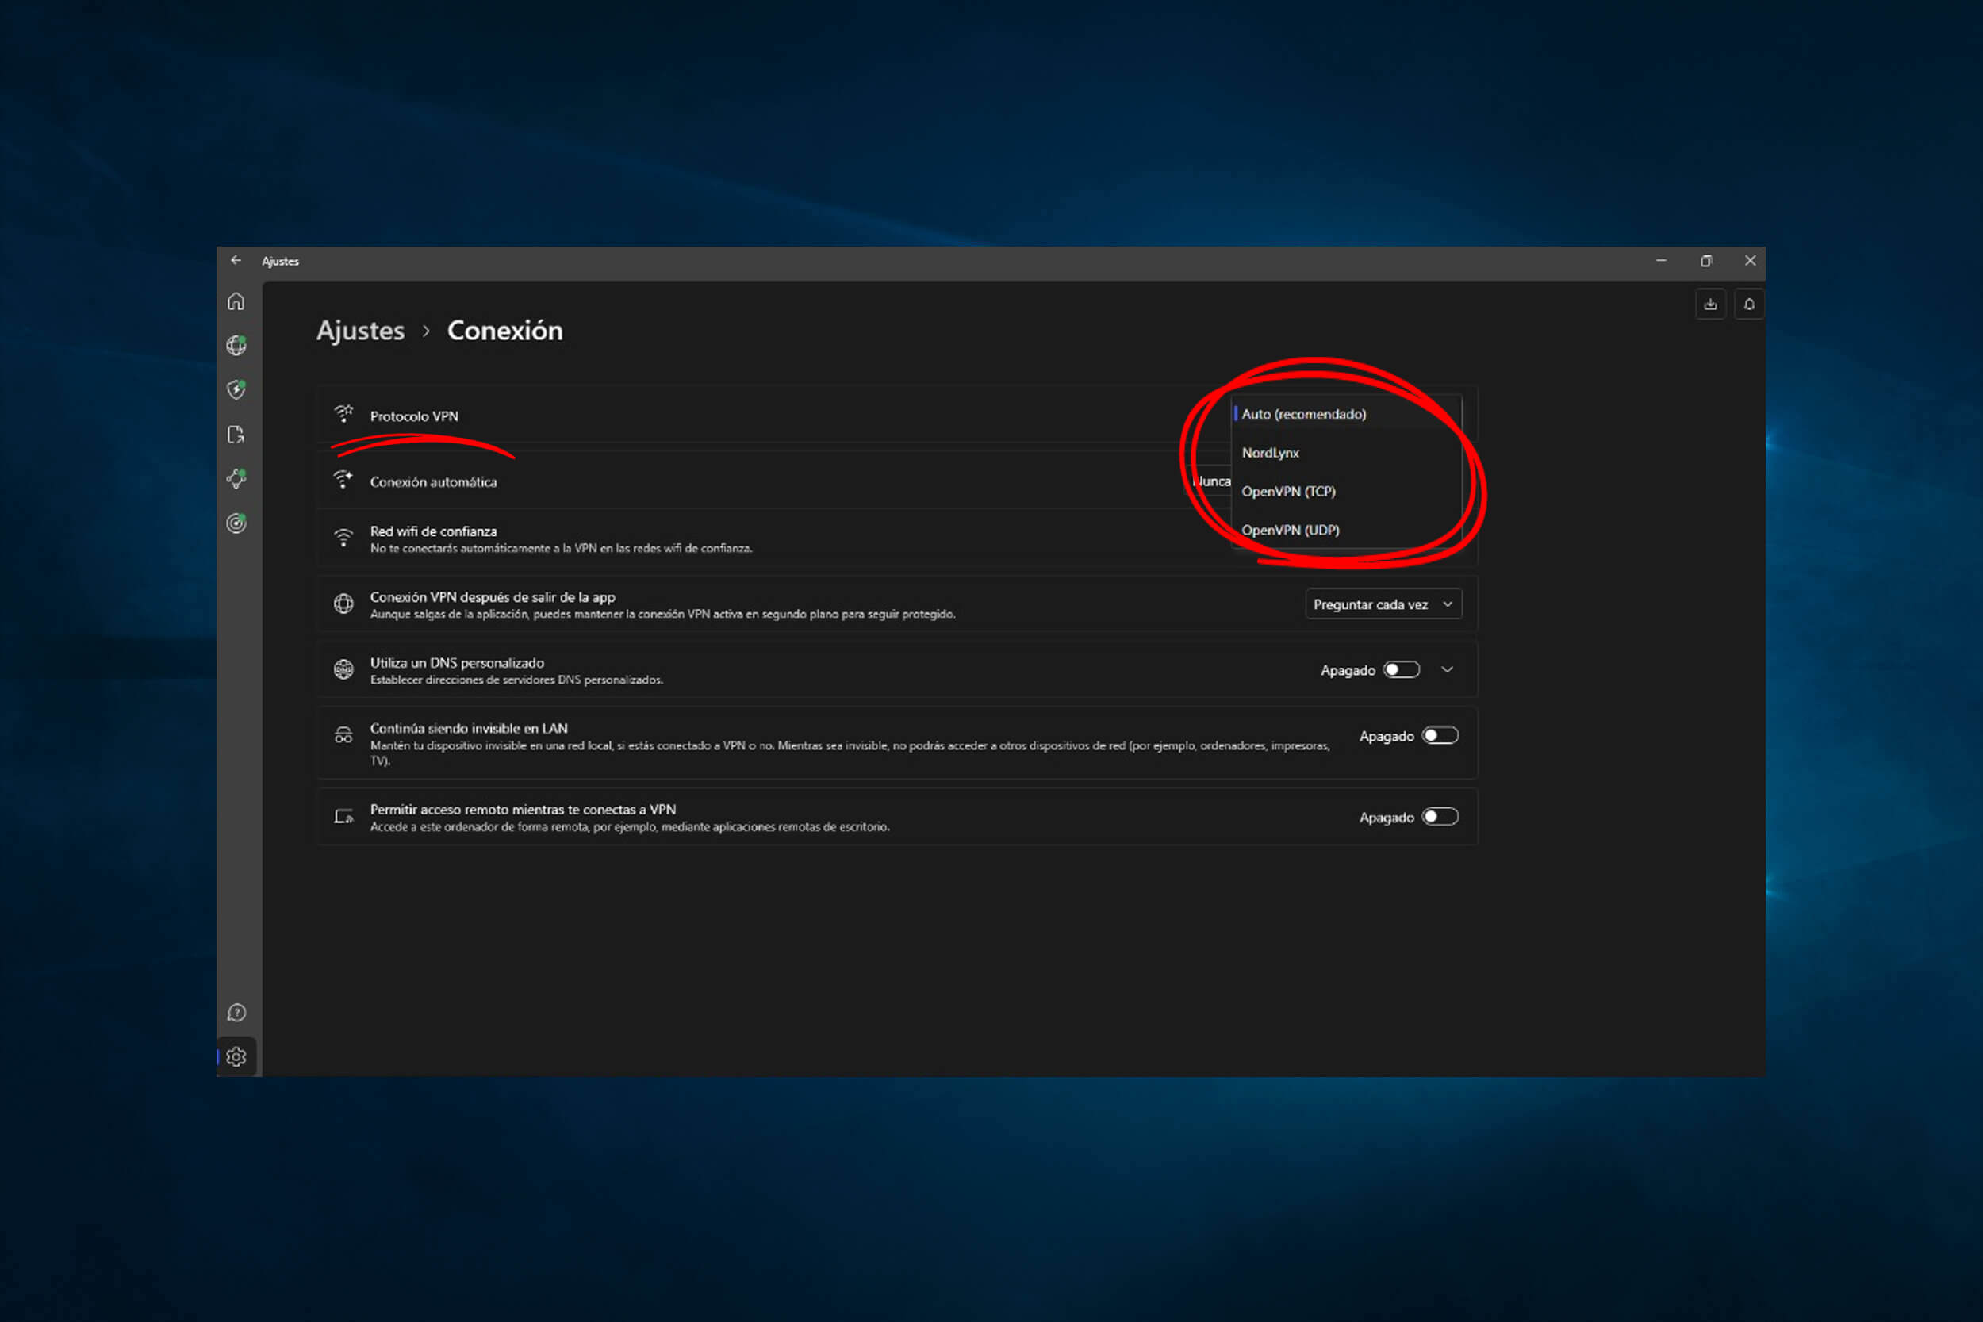Open the notifications bell icon
This screenshot has width=1983, height=1322.
[1749, 305]
